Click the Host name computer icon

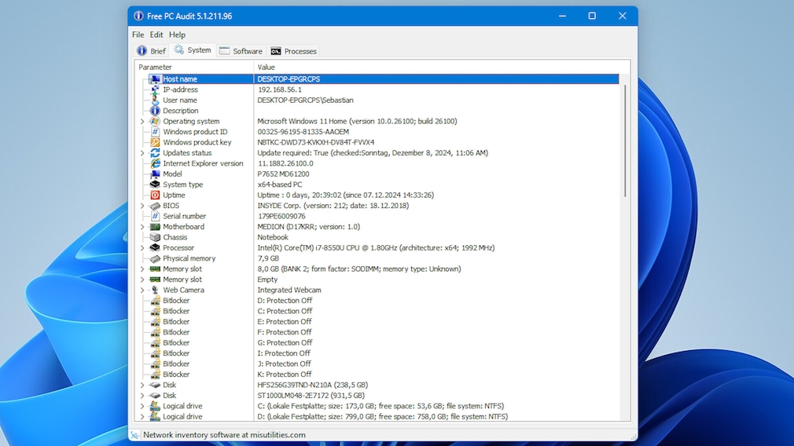155,79
